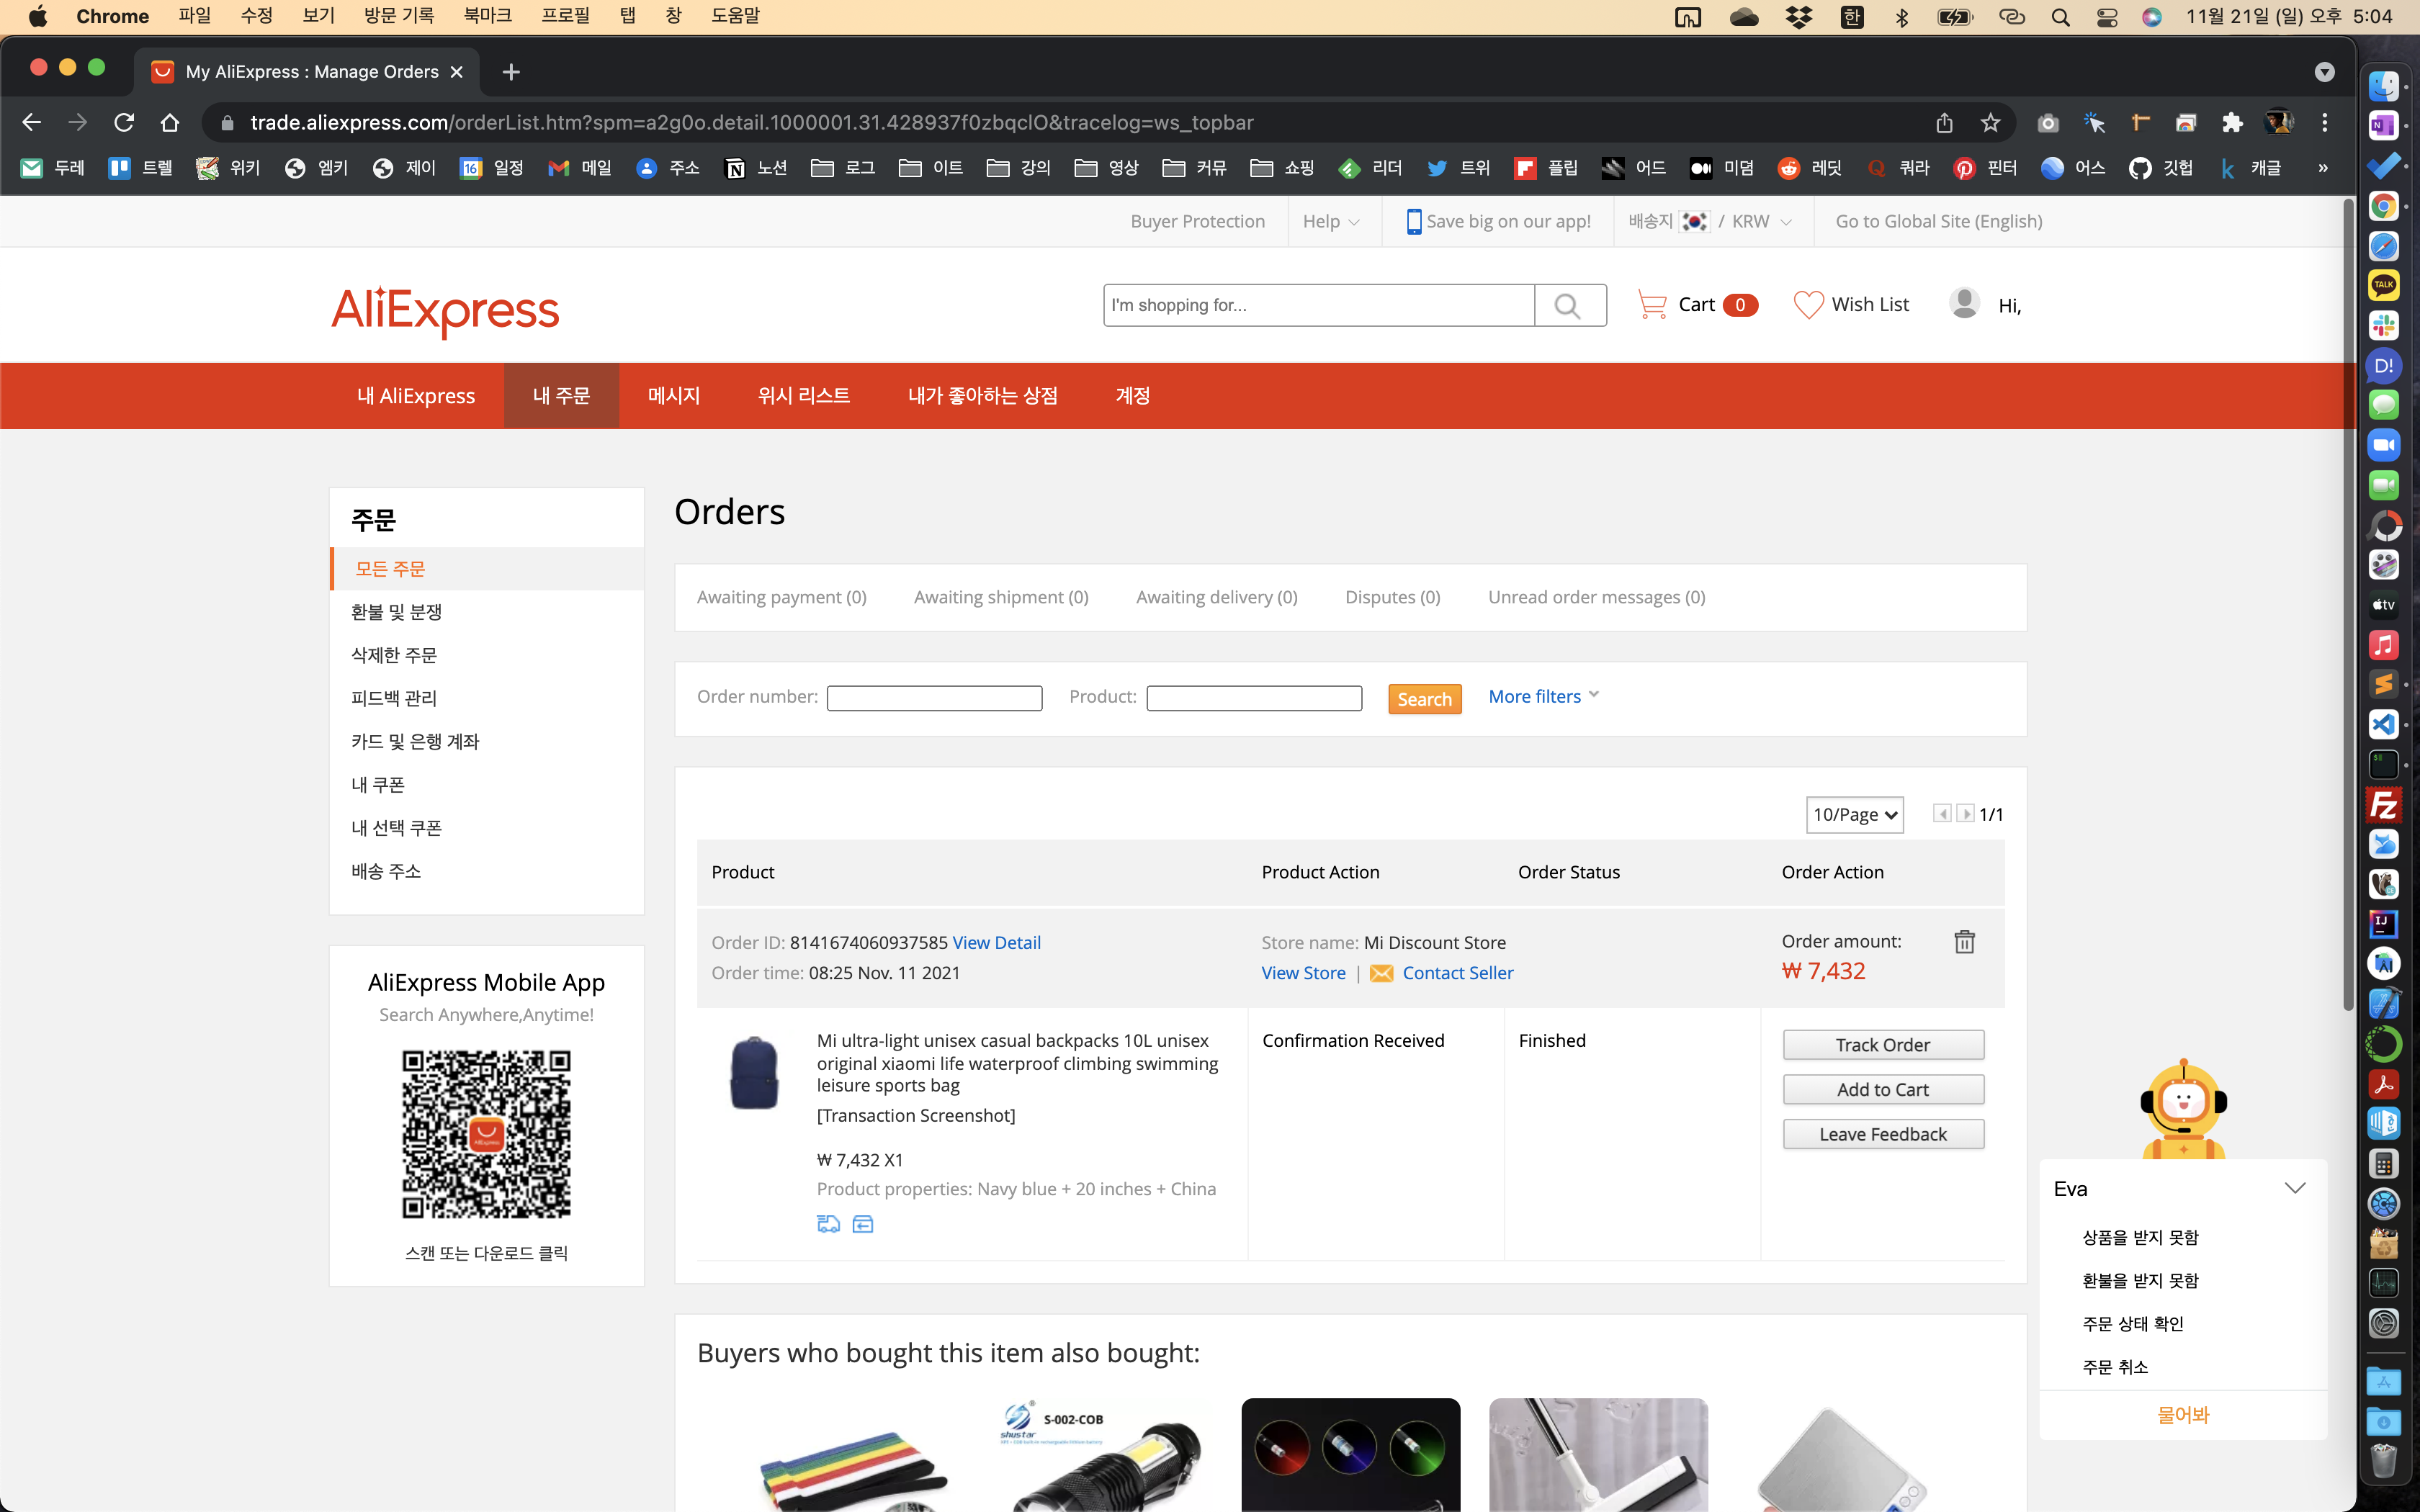Image resolution: width=2420 pixels, height=1512 pixels.
Task: Open Visual Studio Code from Dock
Action: tap(2383, 725)
